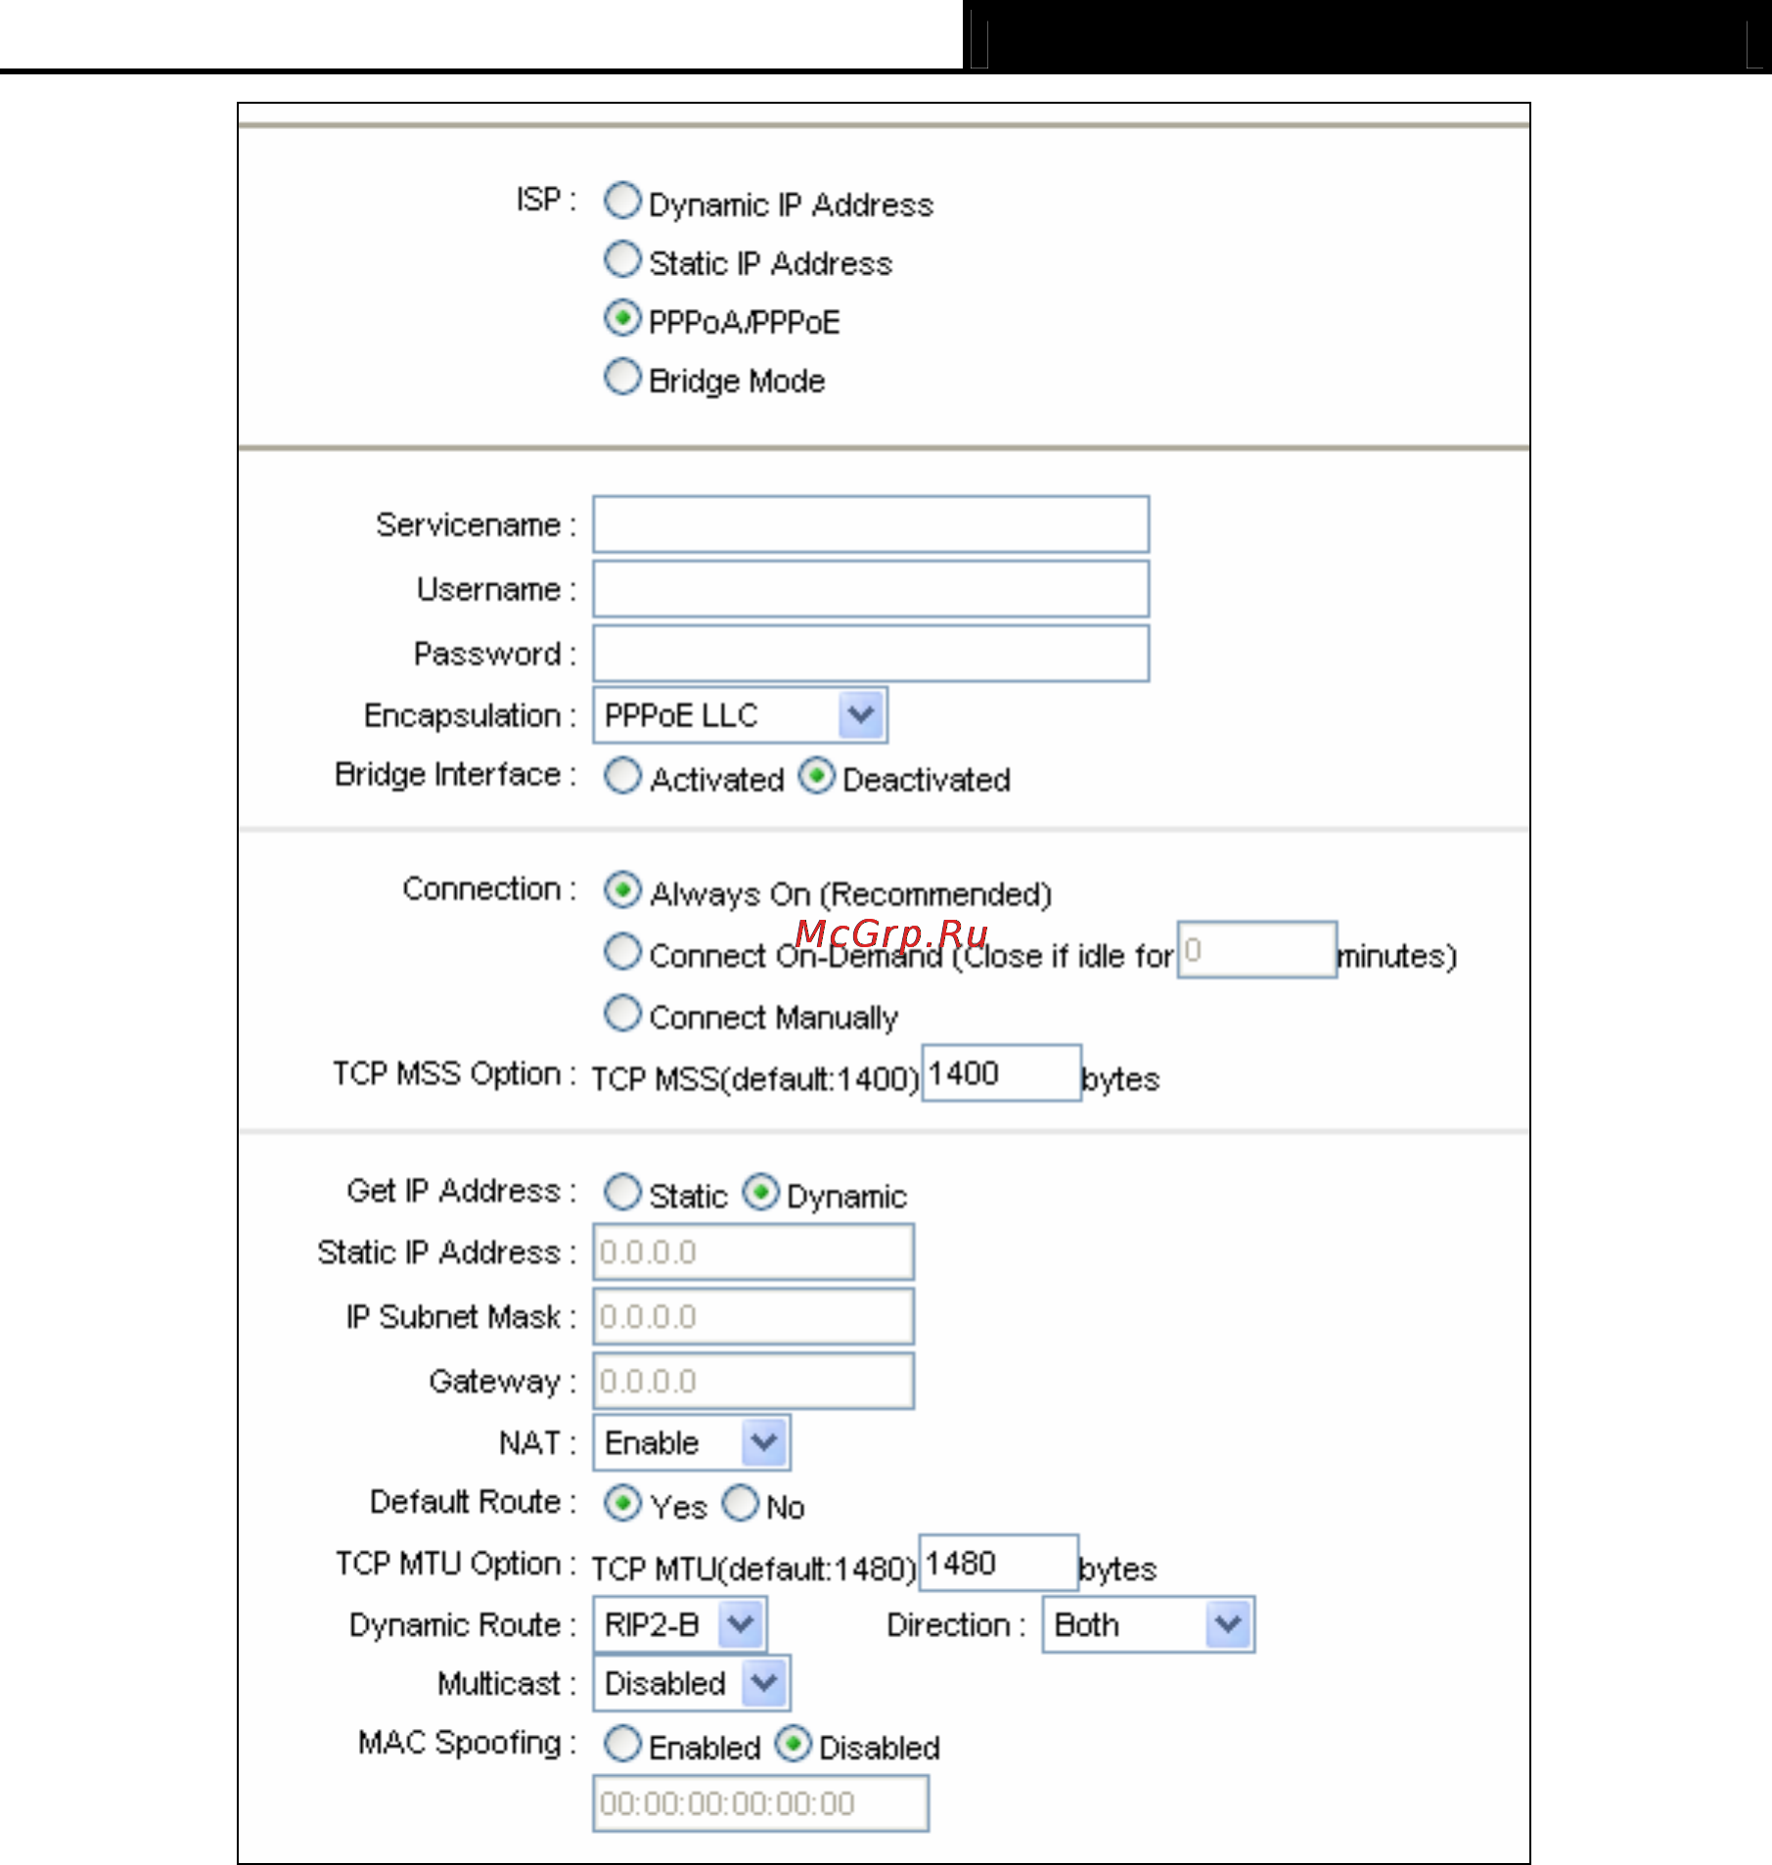Viewport: 1772px width, 1865px height.
Task: Click the Servicename input field
Action: 871,524
